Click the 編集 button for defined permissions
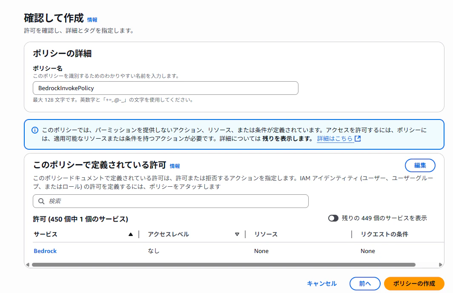 [420, 165]
